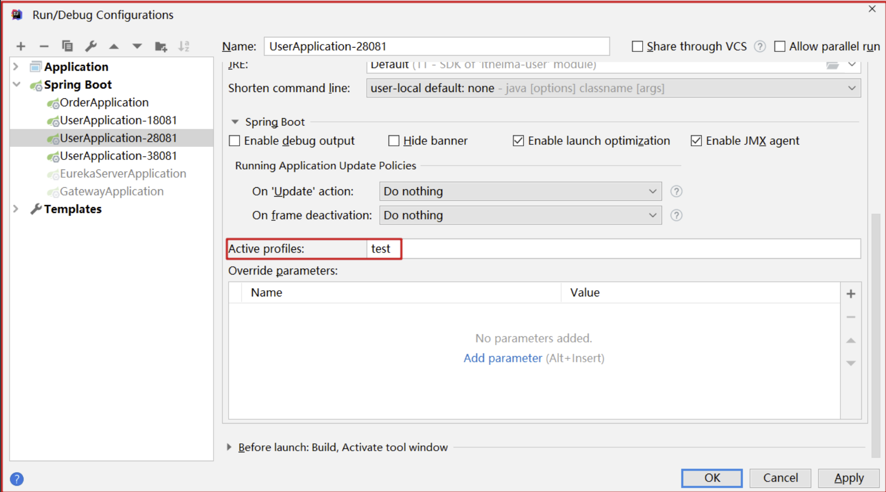The width and height of the screenshot is (886, 492).
Task: Focus the Active profiles field
Action: click(613, 249)
